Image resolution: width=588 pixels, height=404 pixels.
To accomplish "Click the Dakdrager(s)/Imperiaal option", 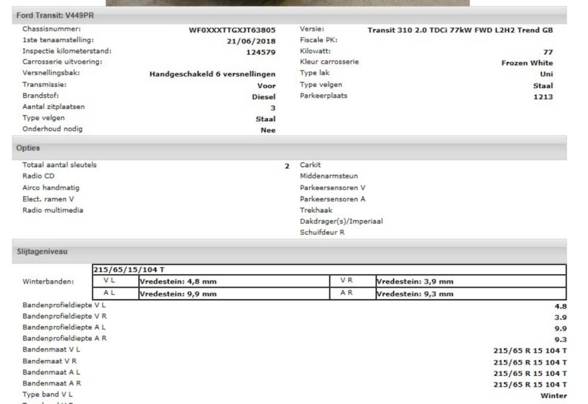I will pyautogui.click(x=341, y=221).
